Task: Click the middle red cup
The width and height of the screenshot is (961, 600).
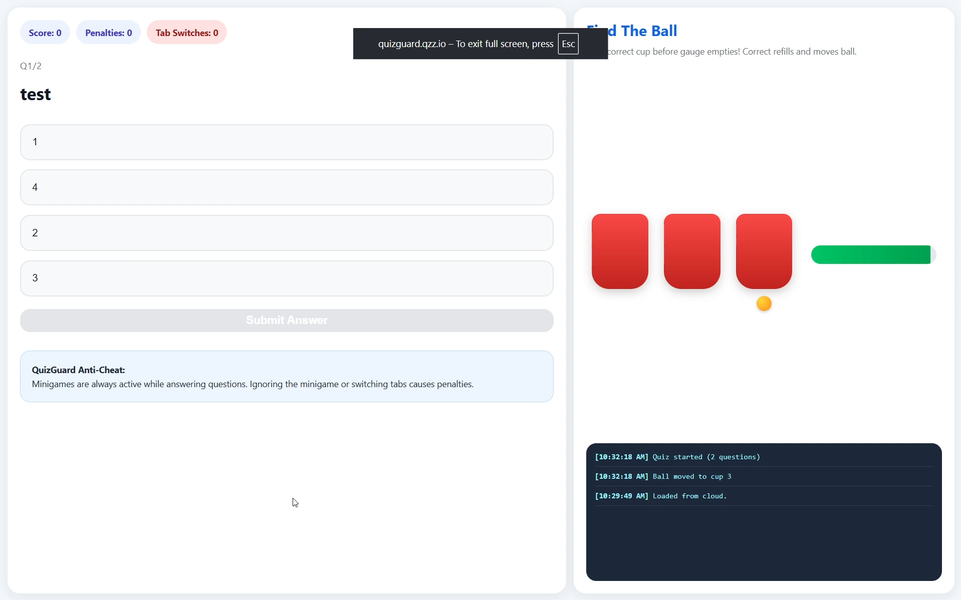Action: point(692,251)
